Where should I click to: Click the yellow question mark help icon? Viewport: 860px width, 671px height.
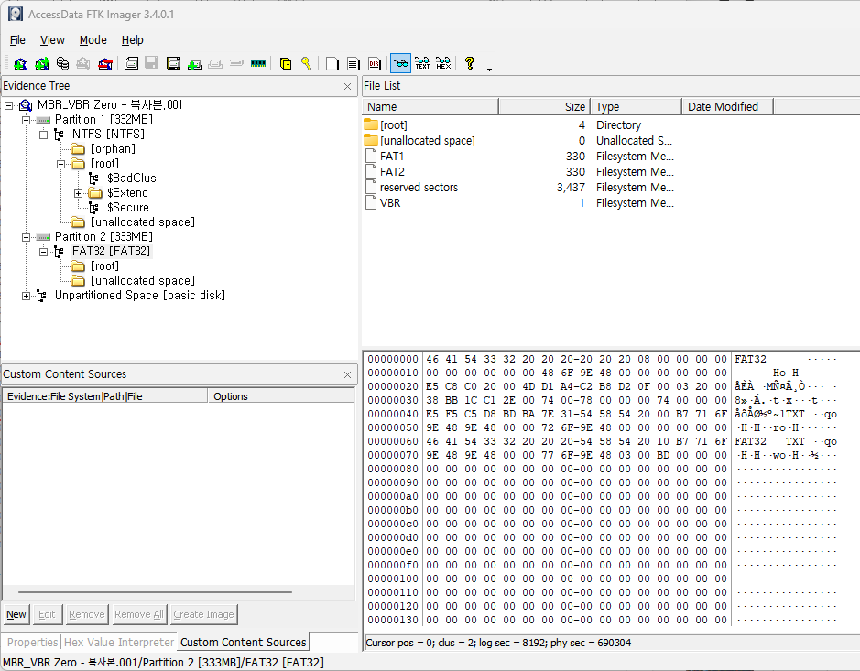[470, 63]
